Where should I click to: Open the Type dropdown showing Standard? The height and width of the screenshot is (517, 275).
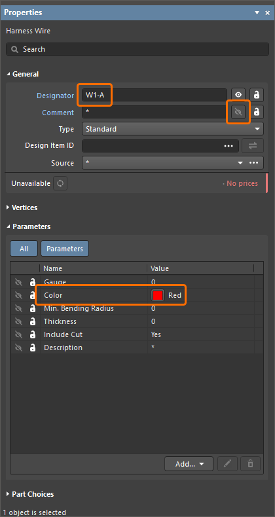(x=173, y=129)
